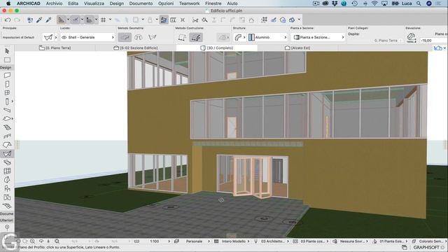Select the Mesh tool
Image resolution: width=448 pixels, height=252 pixels.
[x=7, y=206]
